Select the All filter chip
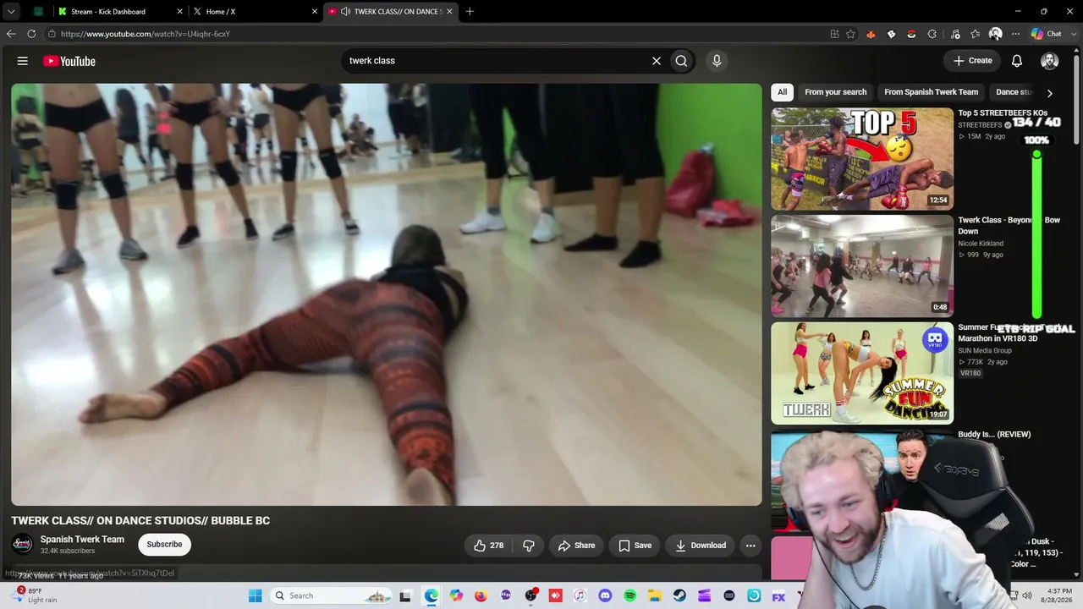The height and width of the screenshot is (609, 1083). [782, 92]
